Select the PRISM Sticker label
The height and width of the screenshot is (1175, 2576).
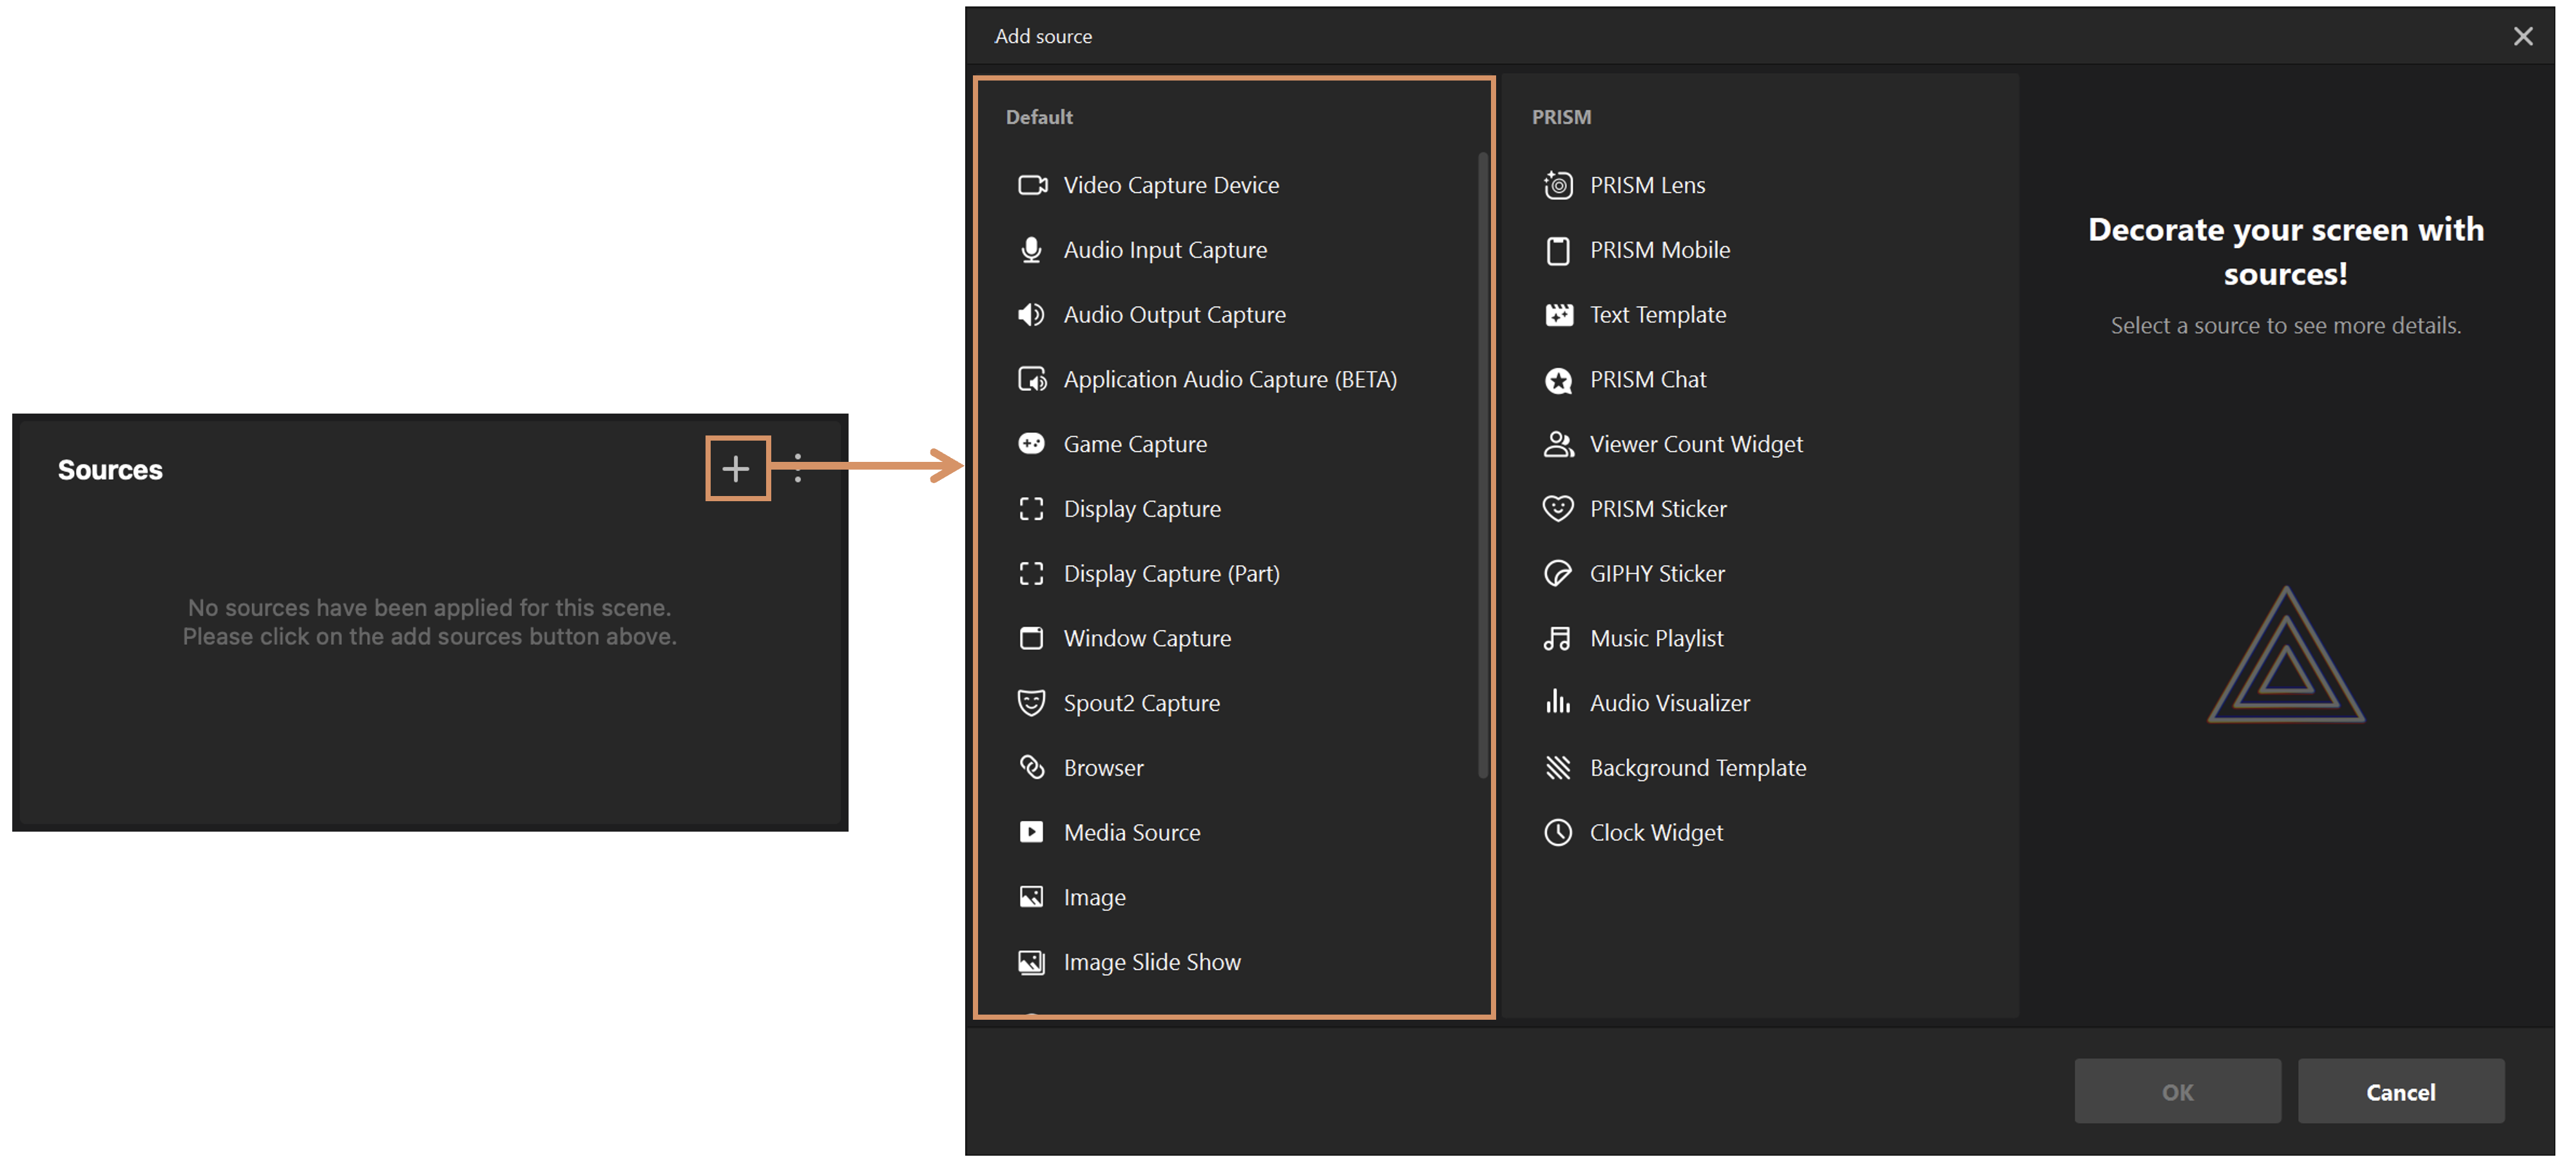pyautogui.click(x=1658, y=509)
